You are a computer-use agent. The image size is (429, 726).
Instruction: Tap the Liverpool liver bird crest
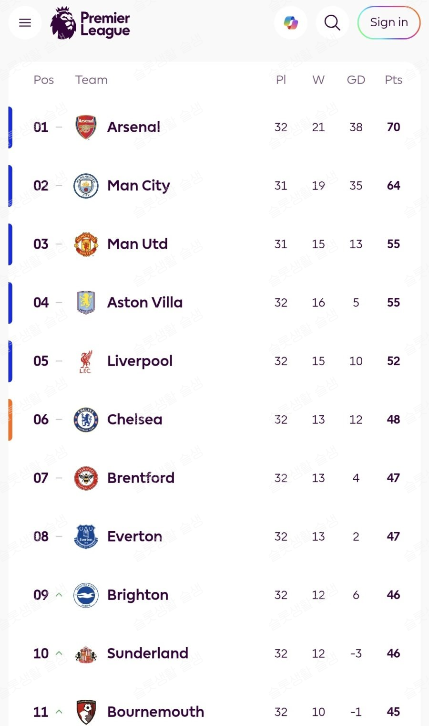[x=86, y=361]
